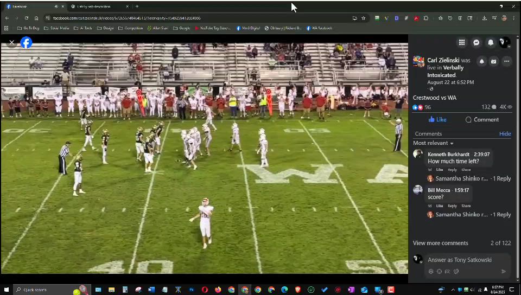Open the account profile menu
521x295 pixels.
tap(505, 42)
